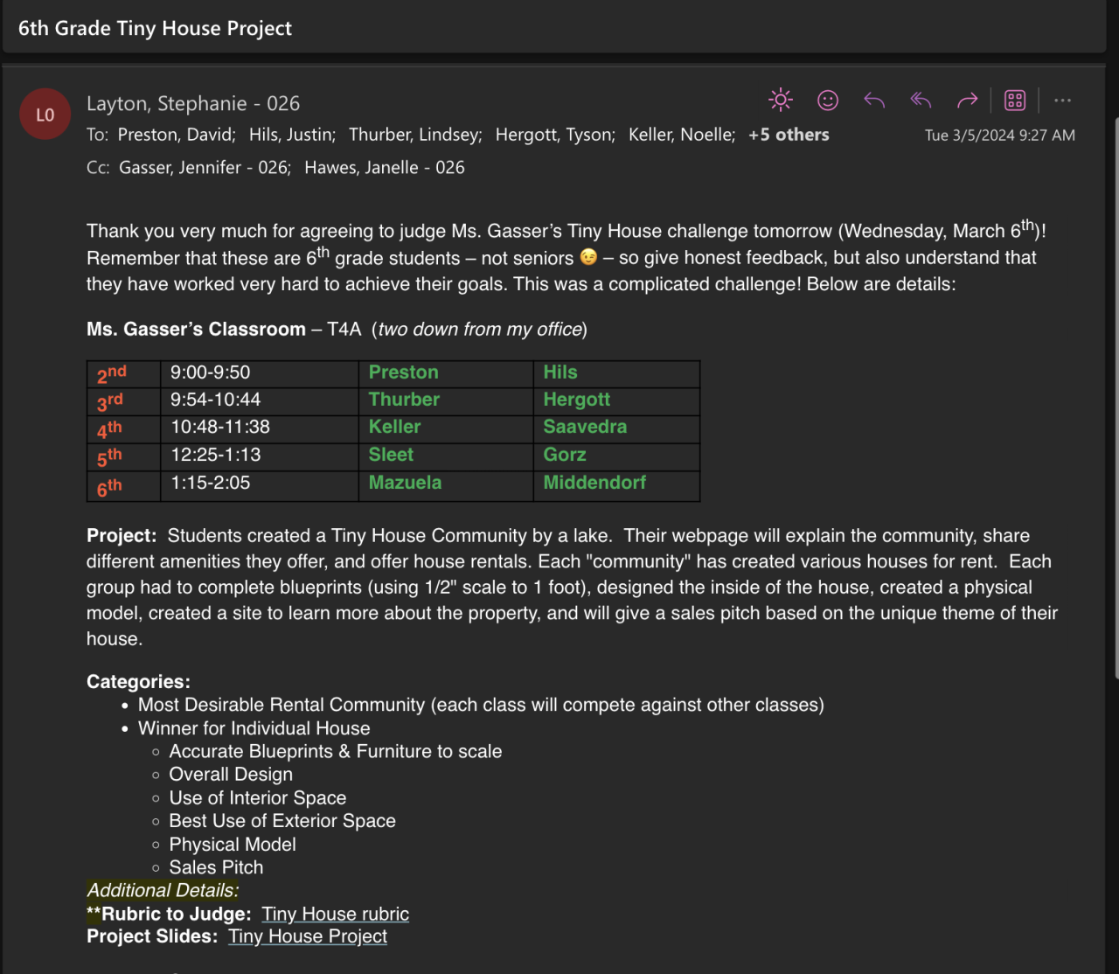The height and width of the screenshot is (974, 1119).
Task: Open the Apps grid icon
Action: pos(1014,101)
